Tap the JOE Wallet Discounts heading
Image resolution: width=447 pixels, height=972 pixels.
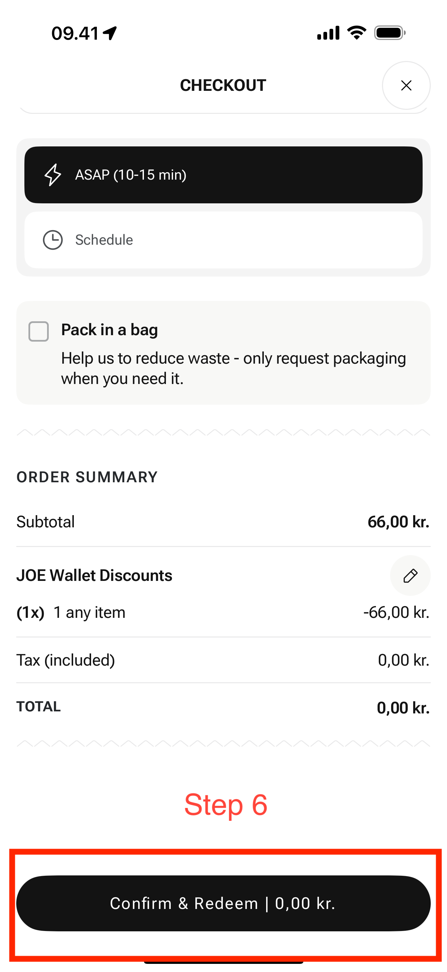pos(94,575)
